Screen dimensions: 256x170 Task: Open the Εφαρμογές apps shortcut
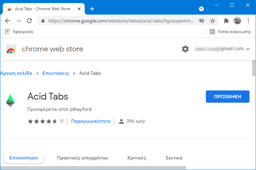(x=19, y=32)
